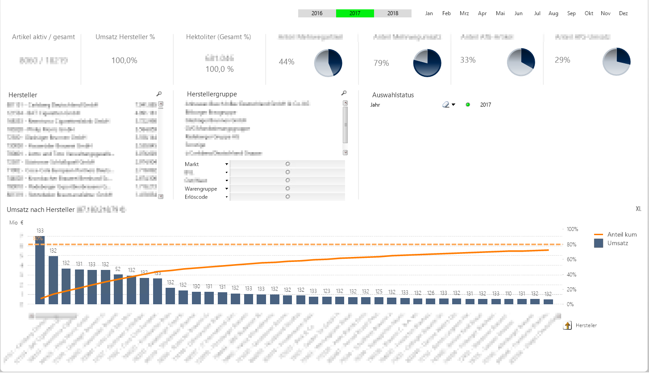This screenshot has width=649, height=373.
Task: Toggle the Markt selection indicator
Action: (287, 164)
